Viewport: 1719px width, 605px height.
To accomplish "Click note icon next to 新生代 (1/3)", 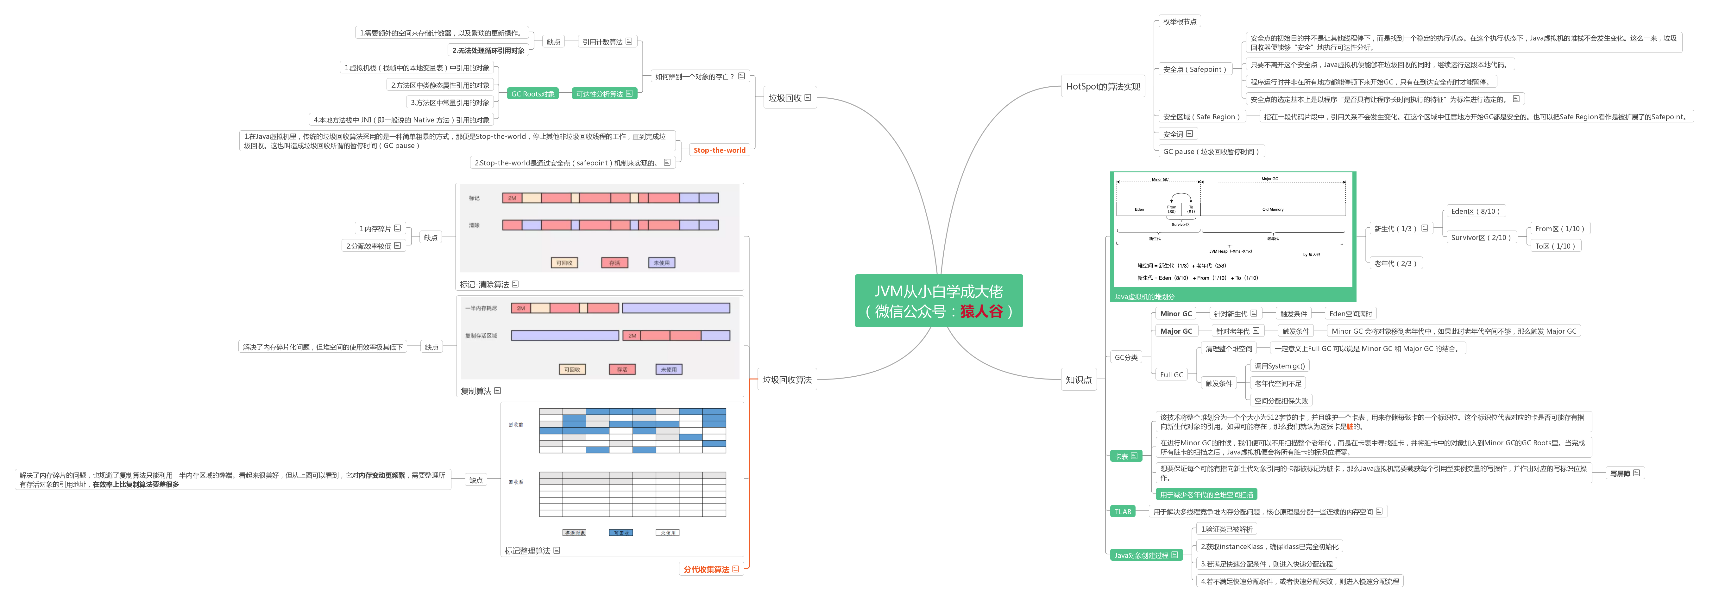I will pos(1425,228).
